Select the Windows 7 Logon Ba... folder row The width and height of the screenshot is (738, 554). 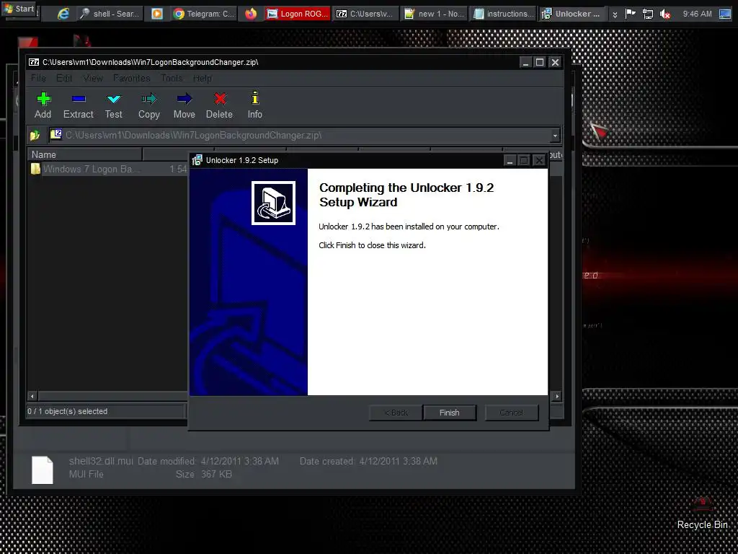coord(108,169)
